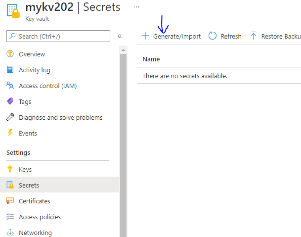The width and height of the screenshot is (301, 237).
Task: Click the Access policies checklist icon
Action: coord(10,217)
